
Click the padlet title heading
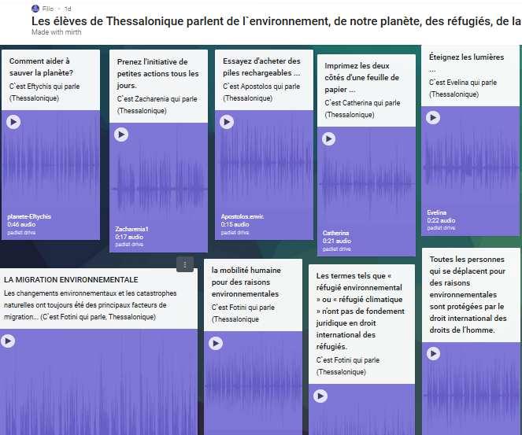pos(276,21)
